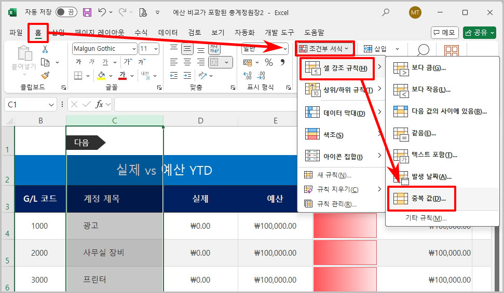Open the 개발 도구 ribbon tab
This screenshot has height=293, width=504.
(x=279, y=33)
